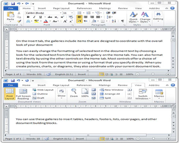Click Document1 horizontal scrollbar
Screen dimensions: 179x143
click(88, 71)
